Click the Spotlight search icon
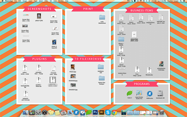 point(181,1)
